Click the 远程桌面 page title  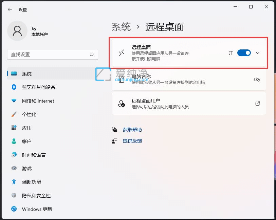tap(165, 27)
